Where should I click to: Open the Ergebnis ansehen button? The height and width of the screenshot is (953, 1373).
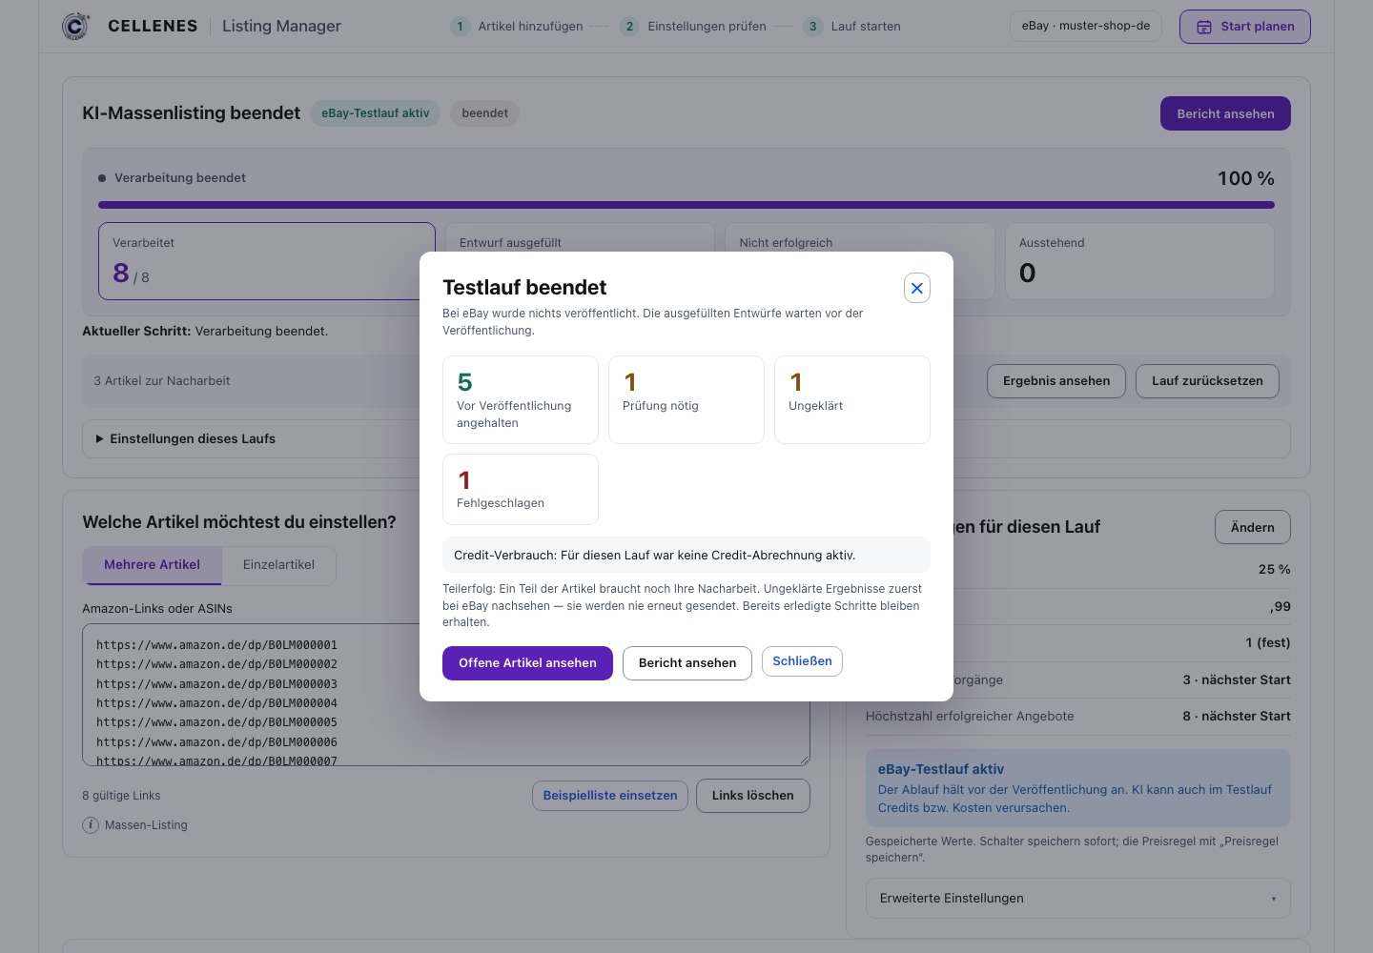tap(1056, 381)
